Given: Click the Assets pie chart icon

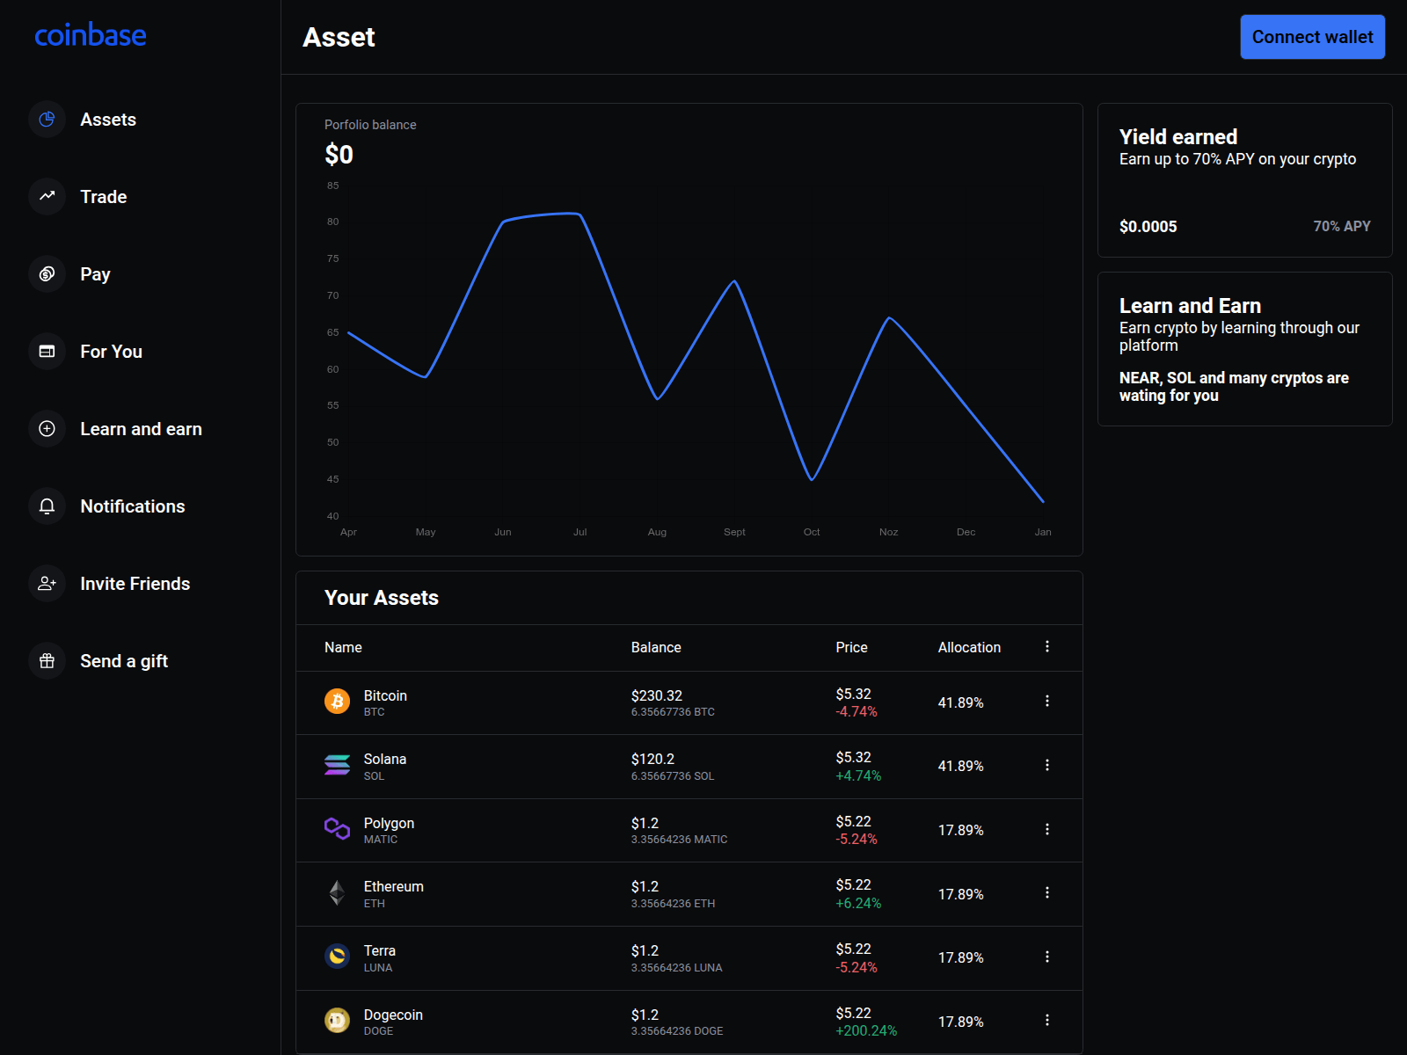Looking at the screenshot, I should coord(47,120).
